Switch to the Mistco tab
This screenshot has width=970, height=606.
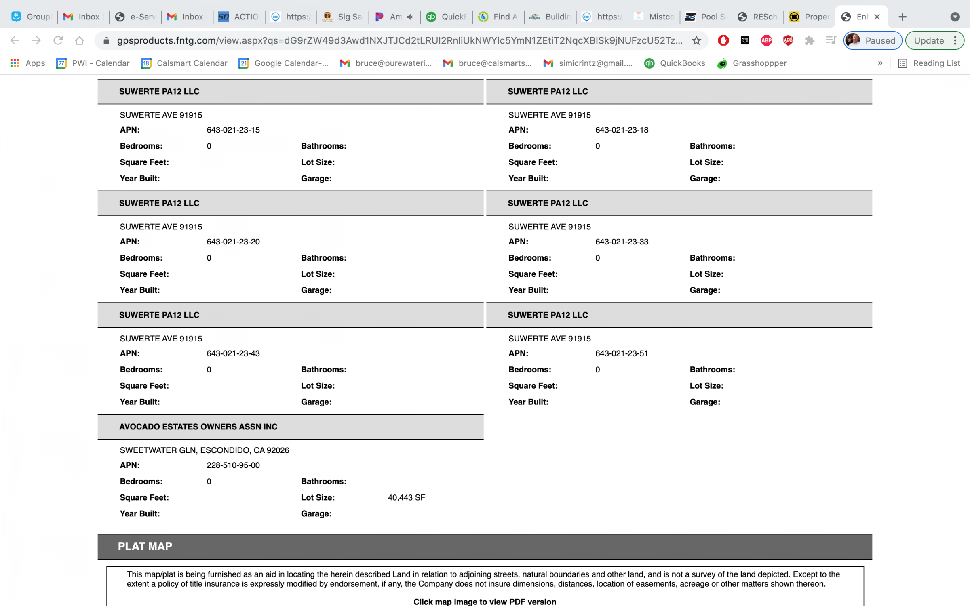[x=654, y=17]
